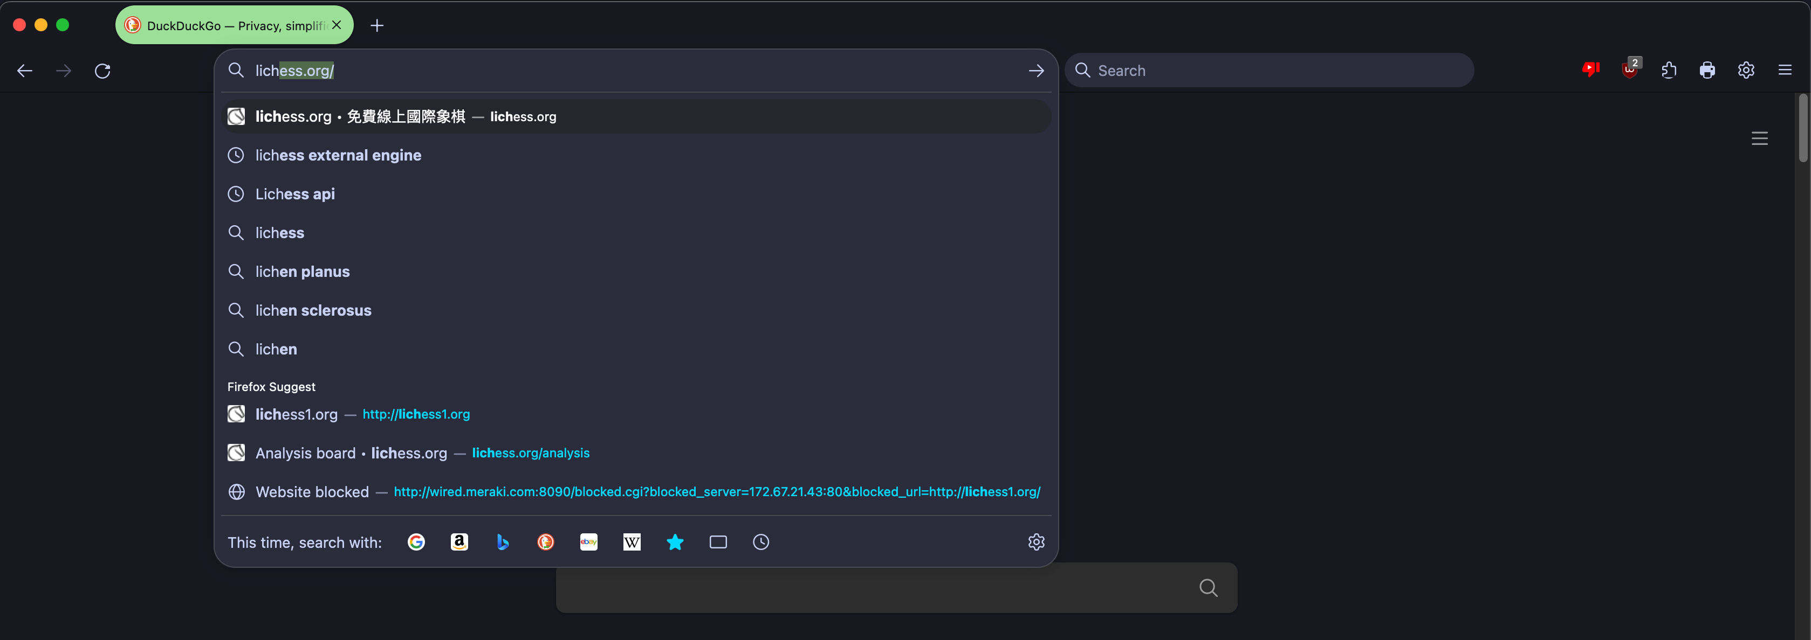Search bookmarks using star icon
This screenshot has height=640, width=1811.
675,541
